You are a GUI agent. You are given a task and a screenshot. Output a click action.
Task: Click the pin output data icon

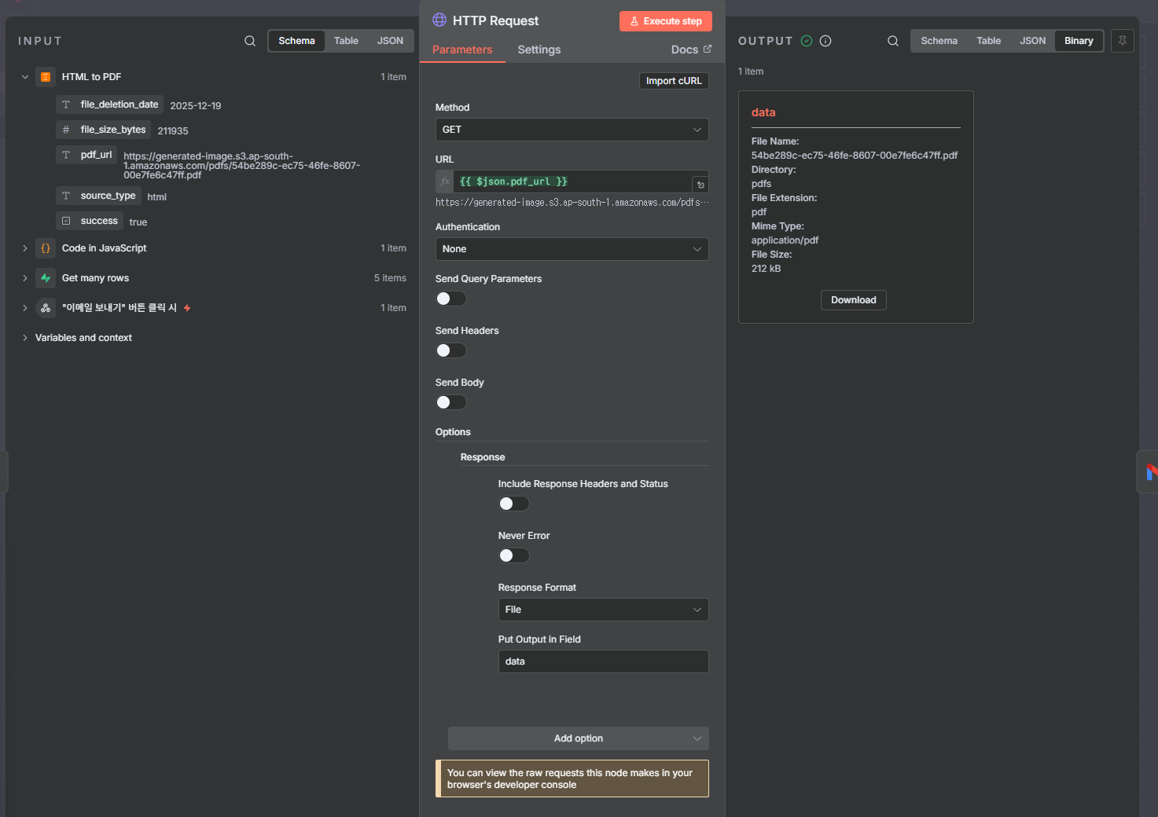click(1123, 41)
